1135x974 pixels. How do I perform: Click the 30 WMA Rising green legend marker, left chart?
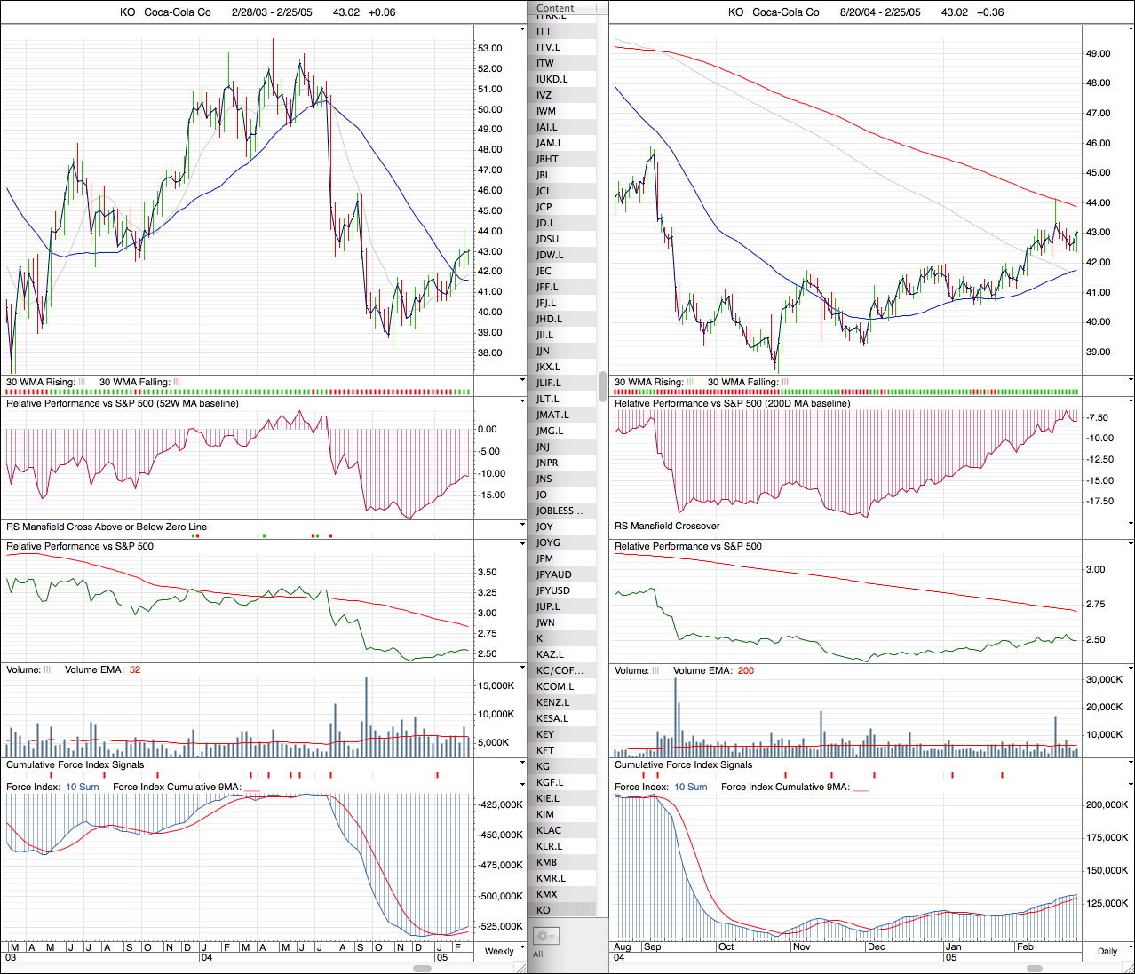point(82,383)
